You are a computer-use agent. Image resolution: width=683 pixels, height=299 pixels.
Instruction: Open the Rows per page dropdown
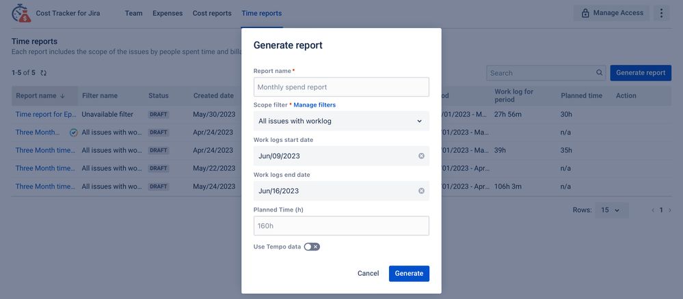(612, 210)
